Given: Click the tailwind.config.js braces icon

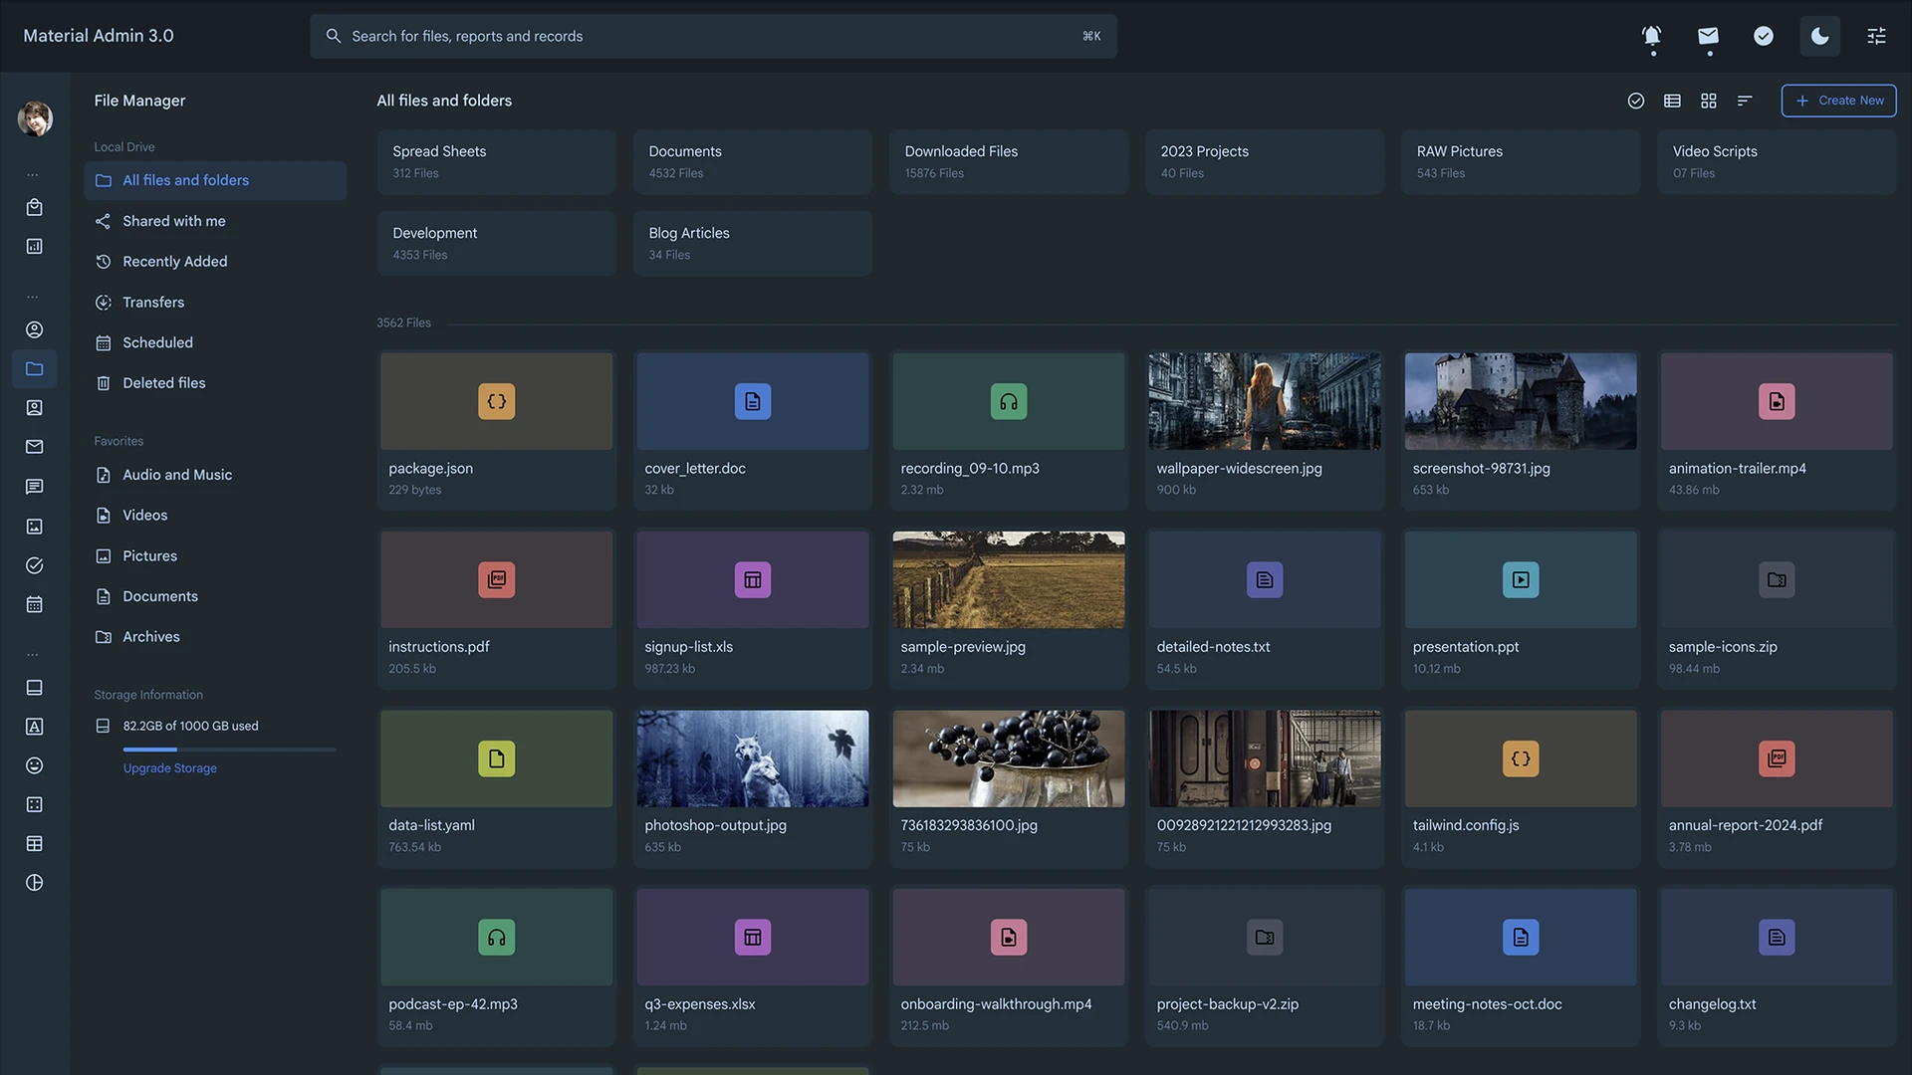Looking at the screenshot, I should coord(1520,758).
